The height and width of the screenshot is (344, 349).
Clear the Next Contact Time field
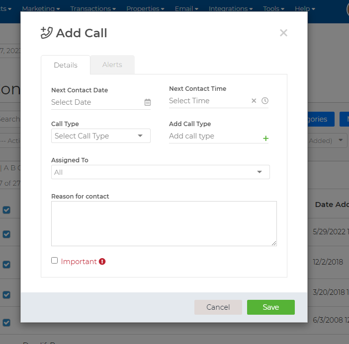click(254, 101)
